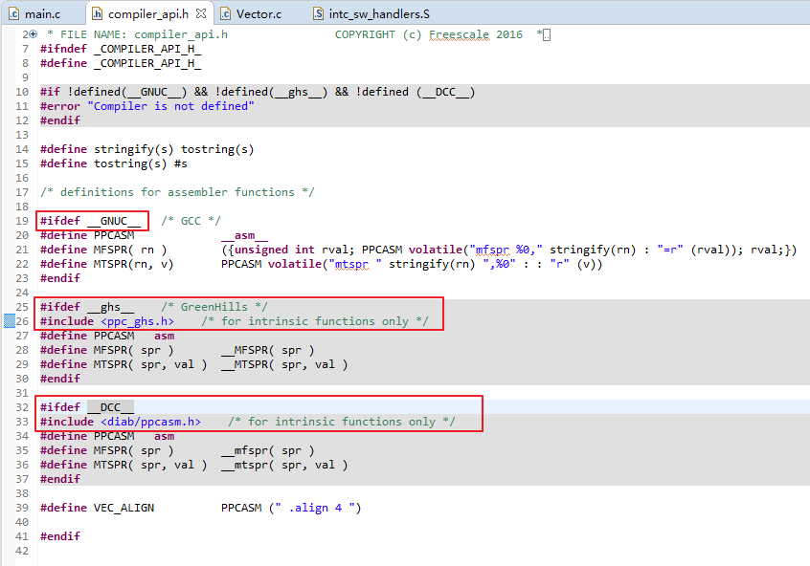This screenshot has height=566, width=810.
Task: Click 'VEC_ALIGN' on line 39
Action: [124, 509]
